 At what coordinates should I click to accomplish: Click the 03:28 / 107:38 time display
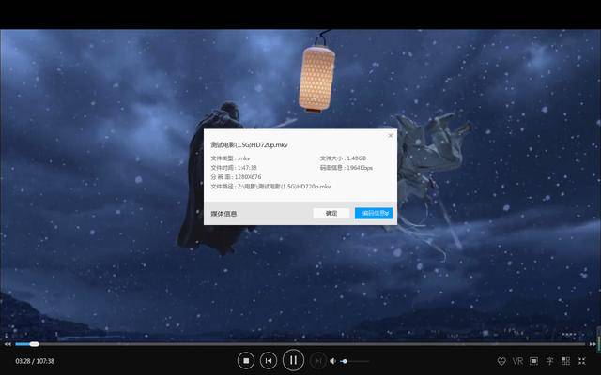coord(35,361)
